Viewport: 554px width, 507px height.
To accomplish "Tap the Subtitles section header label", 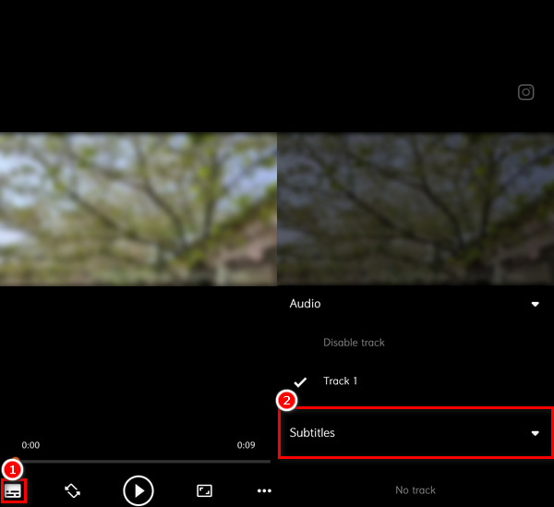I will pyautogui.click(x=312, y=433).
